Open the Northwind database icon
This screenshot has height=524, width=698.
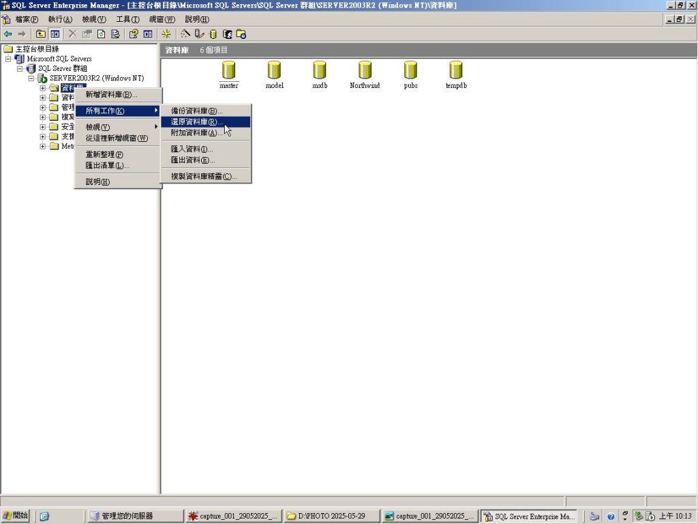365,70
